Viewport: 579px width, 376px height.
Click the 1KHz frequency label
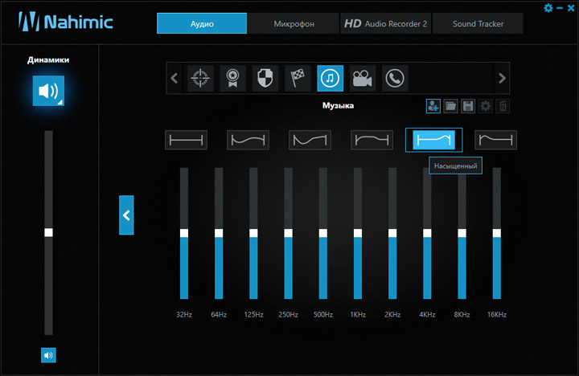tap(358, 315)
